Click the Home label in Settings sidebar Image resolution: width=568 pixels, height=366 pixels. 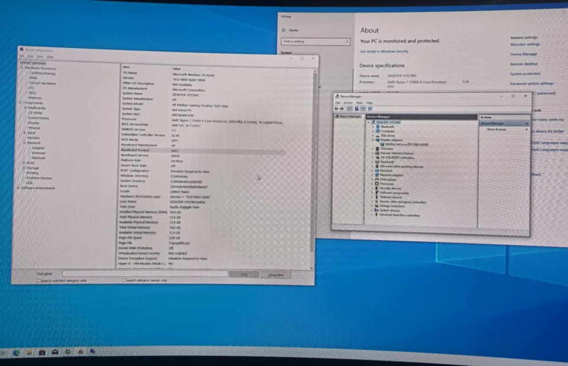293,30
